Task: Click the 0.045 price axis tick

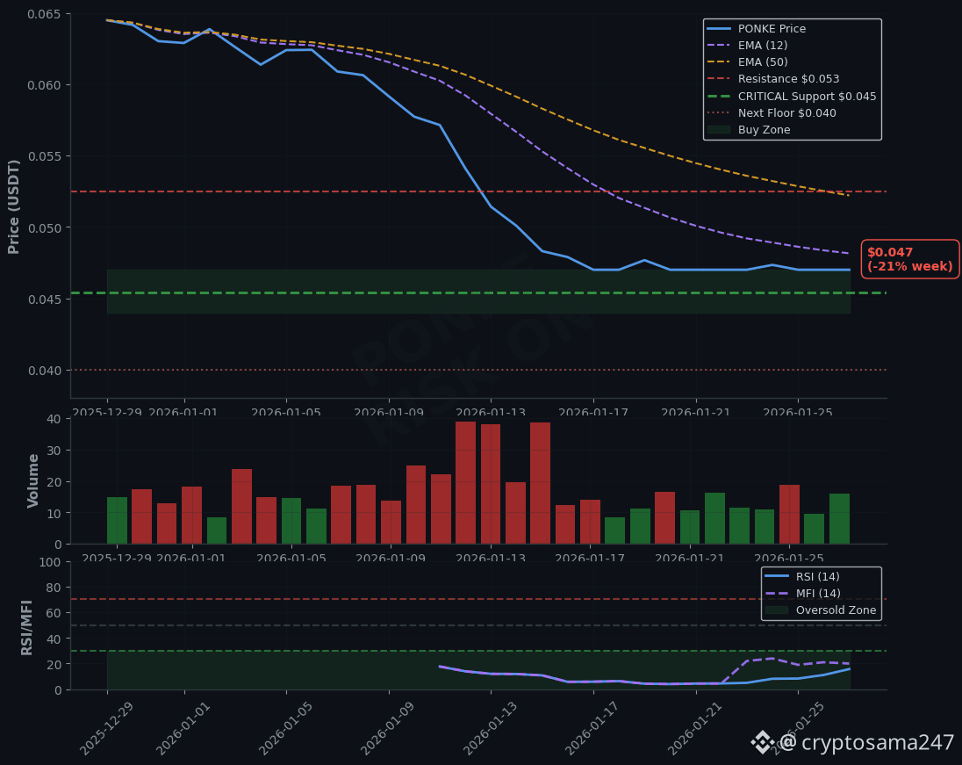Action: [44, 299]
